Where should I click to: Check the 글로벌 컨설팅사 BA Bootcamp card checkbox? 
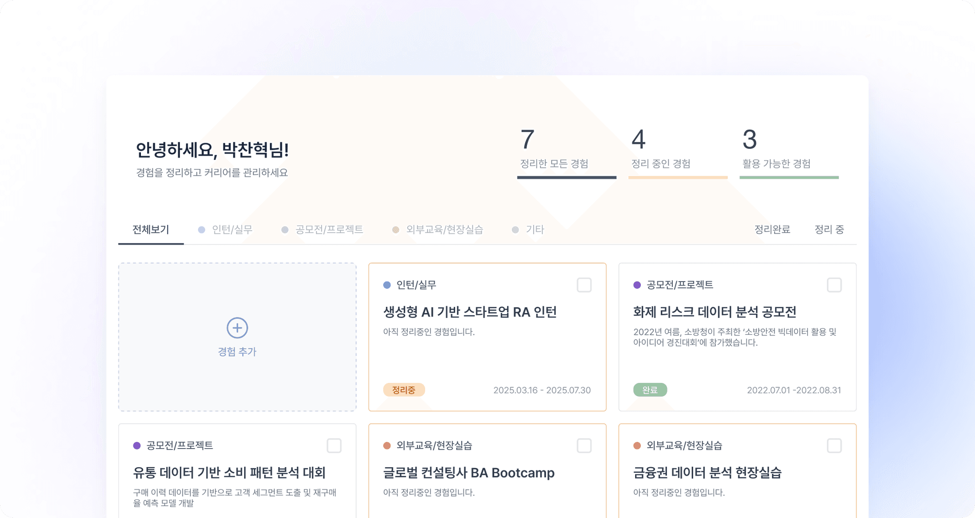tap(584, 446)
